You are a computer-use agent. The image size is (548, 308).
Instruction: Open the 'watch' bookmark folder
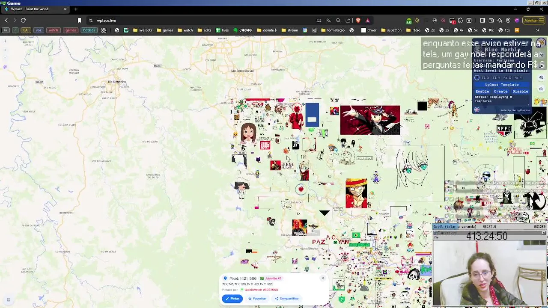(x=185, y=30)
